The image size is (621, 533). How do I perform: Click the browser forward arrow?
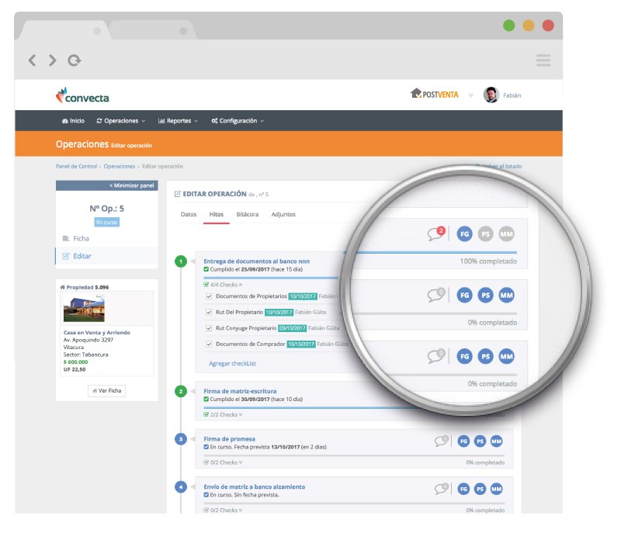pos(52,61)
